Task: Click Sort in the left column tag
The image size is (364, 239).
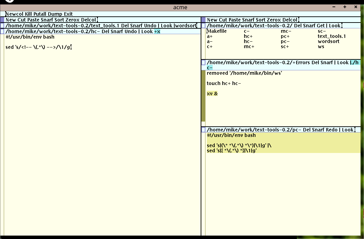Action: pyautogui.click(x=59, y=20)
